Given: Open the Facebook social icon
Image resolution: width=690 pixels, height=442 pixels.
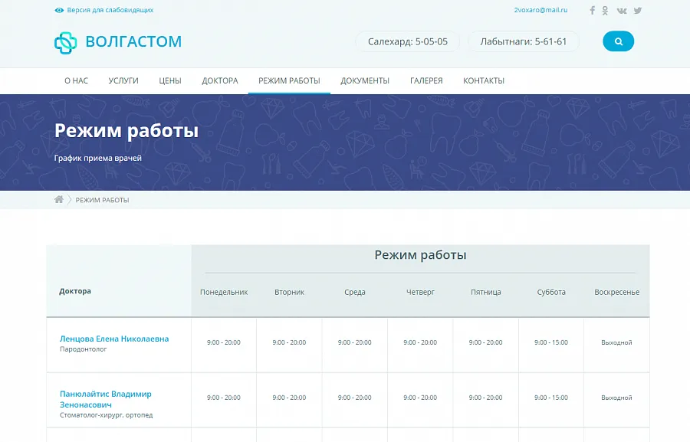Looking at the screenshot, I should 593,10.
